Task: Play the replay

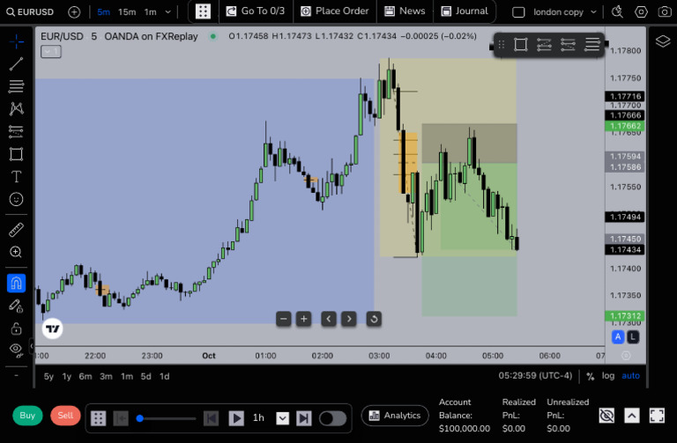Action: click(x=235, y=418)
